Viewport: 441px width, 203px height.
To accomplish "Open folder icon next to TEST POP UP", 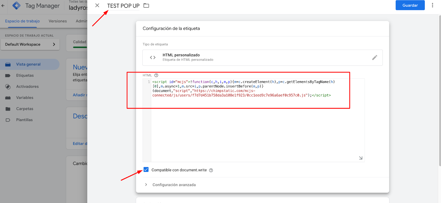I will click(146, 6).
